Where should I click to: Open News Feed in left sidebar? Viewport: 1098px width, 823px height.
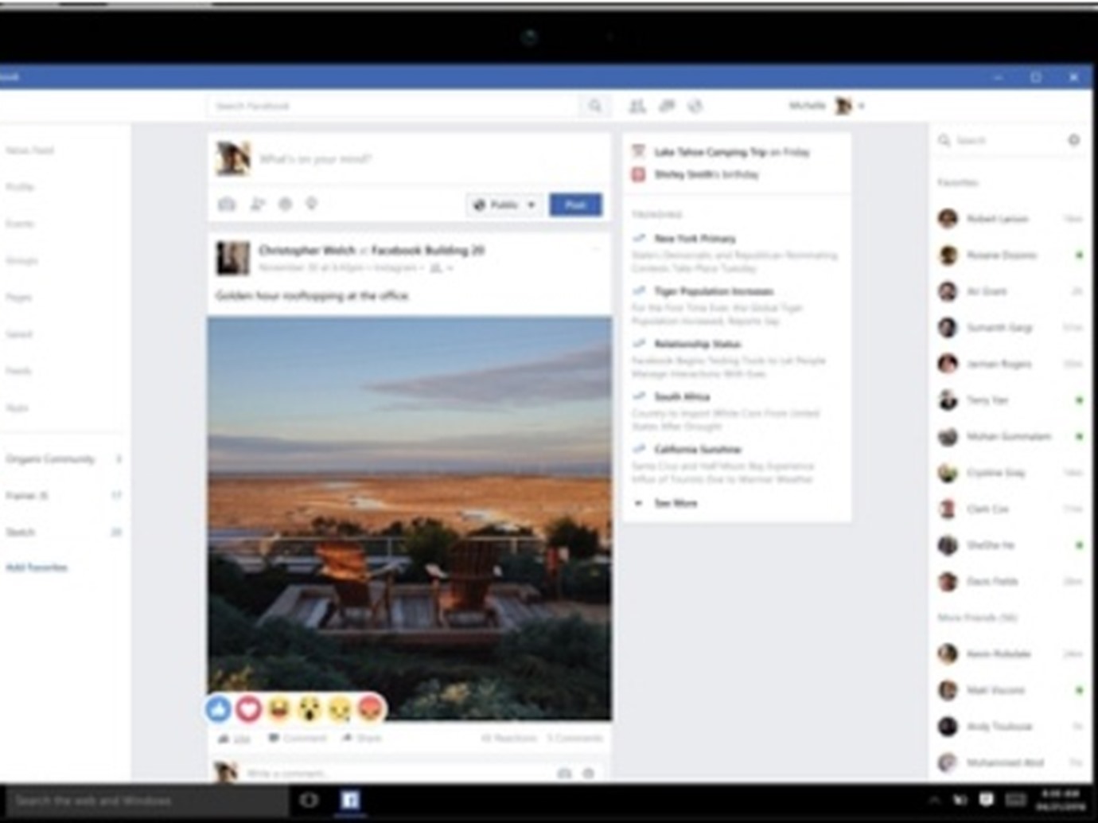click(x=30, y=150)
